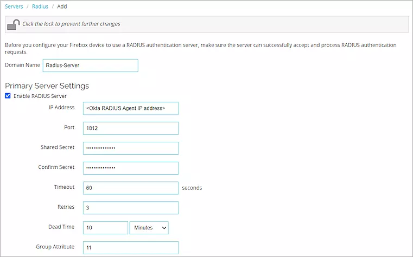This screenshot has height=257, width=413.
Task: Click the Group Attribute label
Action: click(55, 247)
